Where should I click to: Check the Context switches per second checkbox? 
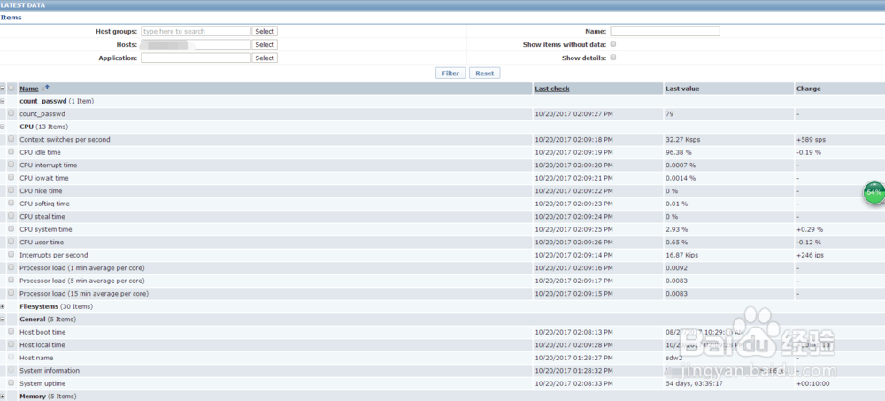pyautogui.click(x=12, y=139)
